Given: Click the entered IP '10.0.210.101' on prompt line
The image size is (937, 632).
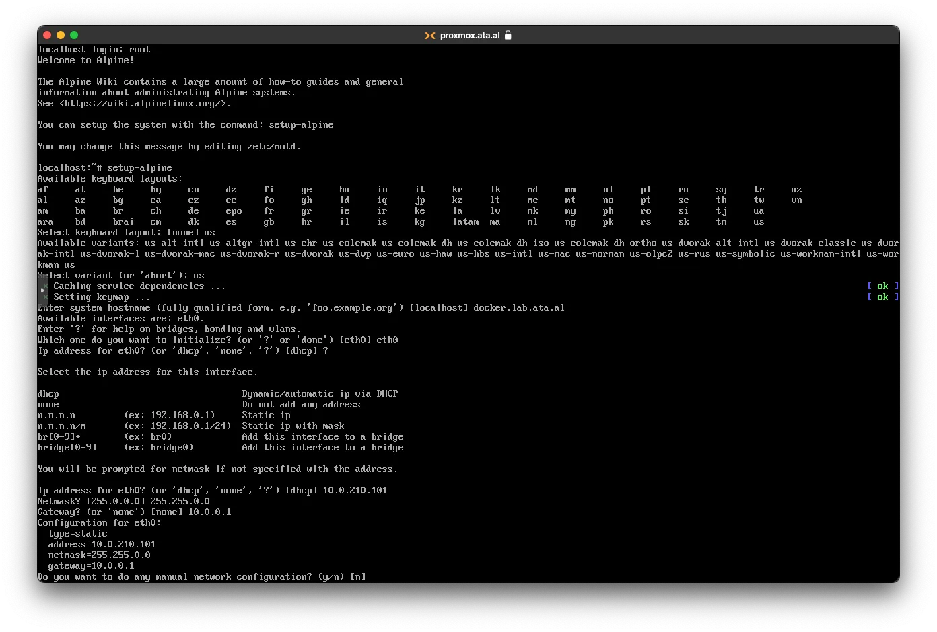Looking at the screenshot, I should (355, 491).
